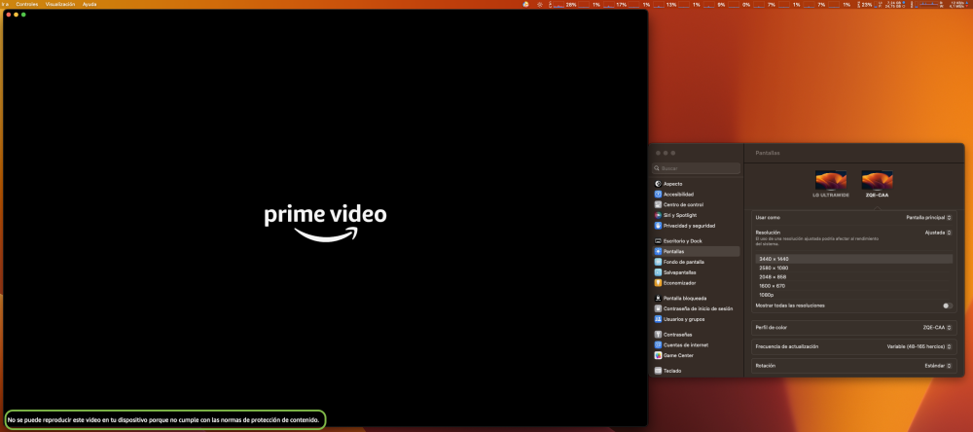Choose the 2048 × 858 resolution
Image resolution: width=973 pixels, height=432 pixels.
[854, 277]
